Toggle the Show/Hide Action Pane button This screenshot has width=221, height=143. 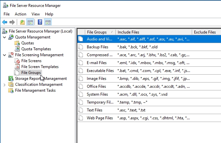tap(48, 22)
